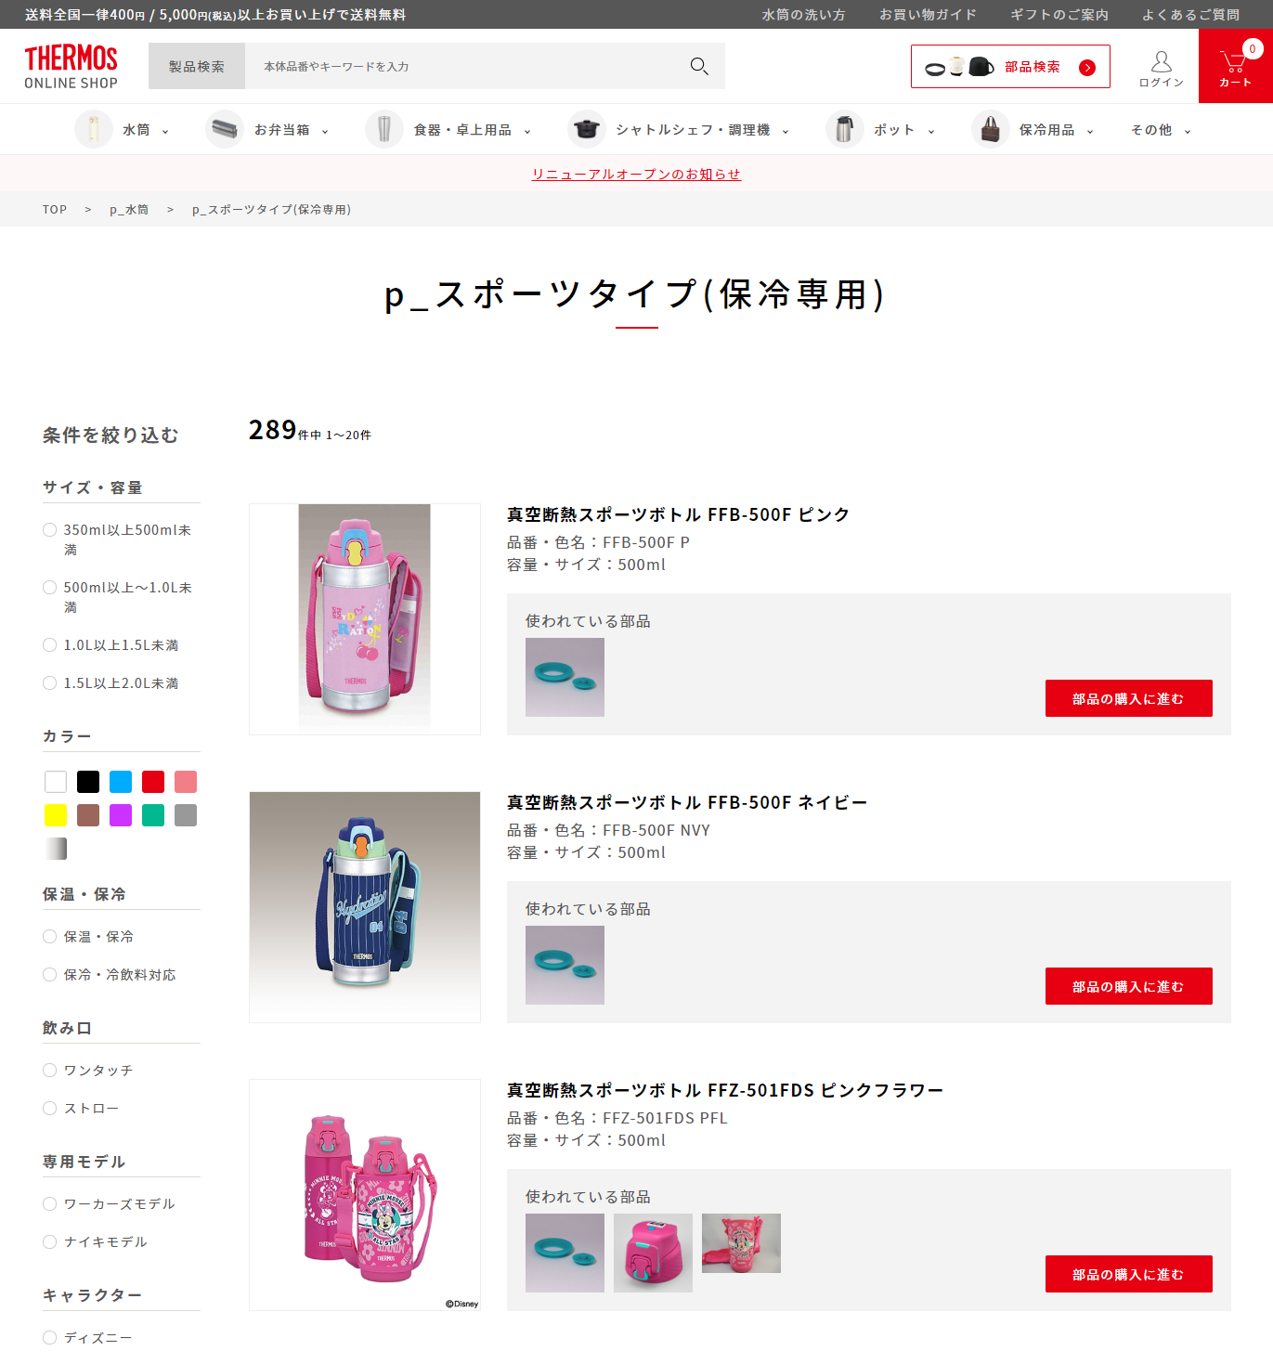Select the 350ml以上500ml未満 size filter

point(50,530)
